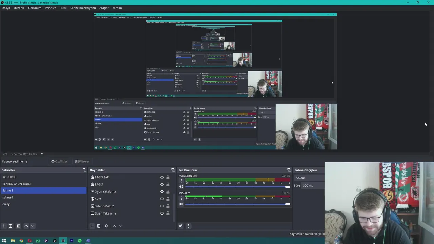Toggle lock on the Alert source
The image size is (434, 244).
[168, 199]
